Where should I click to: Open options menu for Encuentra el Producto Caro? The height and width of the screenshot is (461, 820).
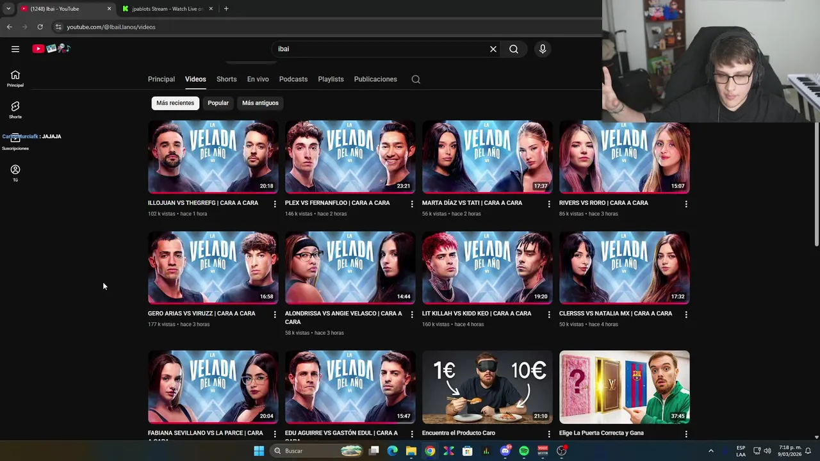point(549,434)
